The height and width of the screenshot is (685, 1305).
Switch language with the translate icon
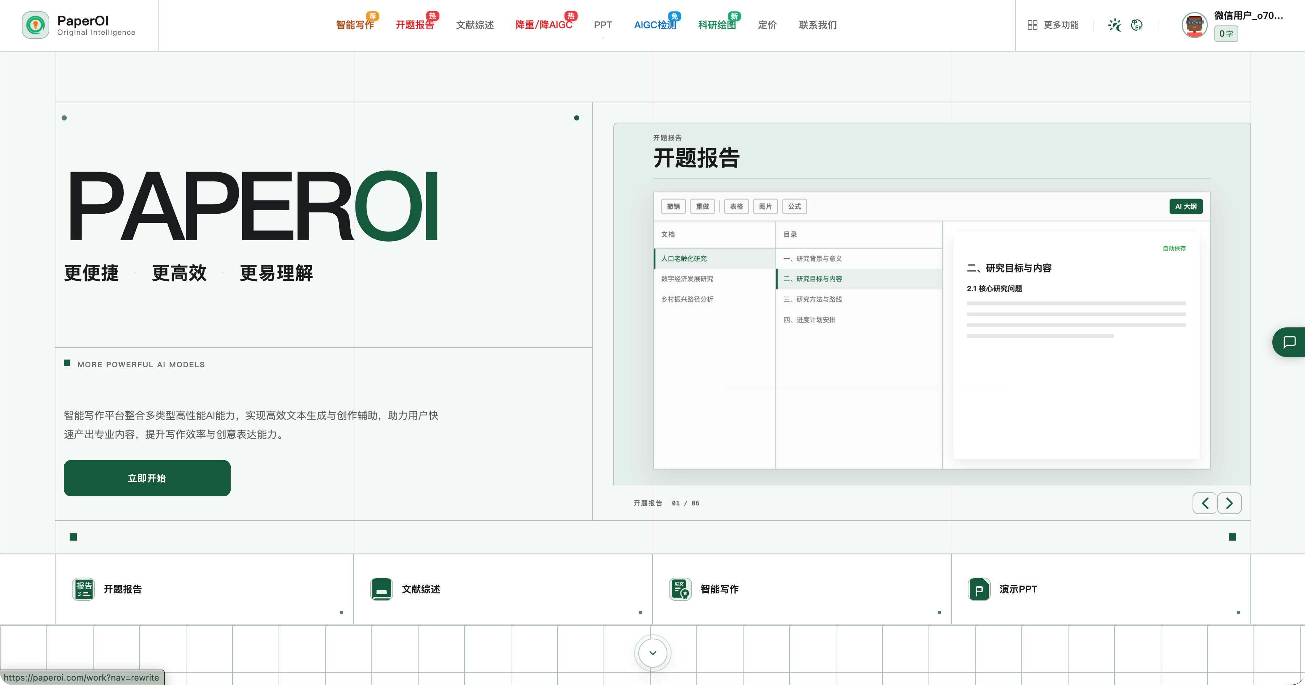pyautogui.click(x=1137, y=25)
